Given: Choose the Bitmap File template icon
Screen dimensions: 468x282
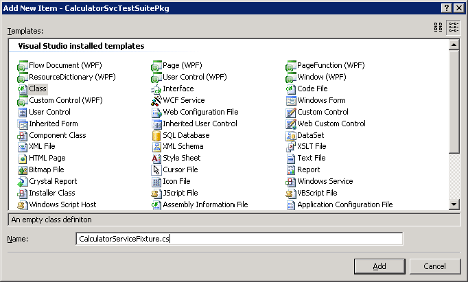Looking at the screenshot, I should point(23,170).
